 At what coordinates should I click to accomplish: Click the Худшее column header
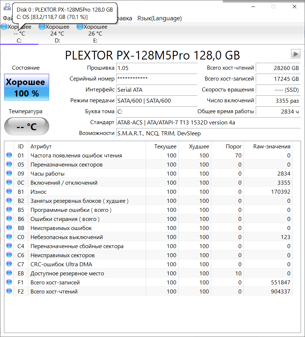[195, 146]
